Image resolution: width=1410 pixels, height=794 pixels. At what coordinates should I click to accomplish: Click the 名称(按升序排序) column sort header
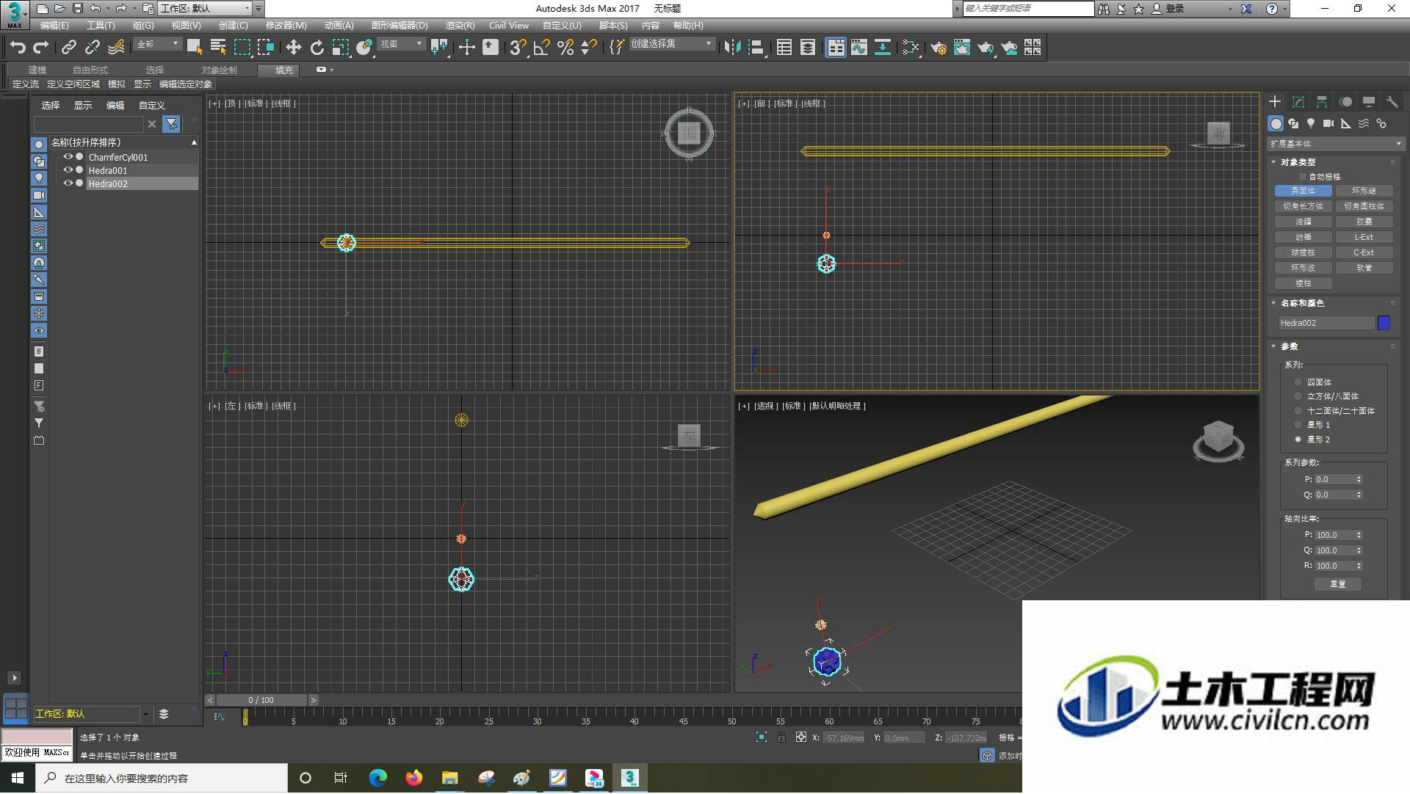123,142
